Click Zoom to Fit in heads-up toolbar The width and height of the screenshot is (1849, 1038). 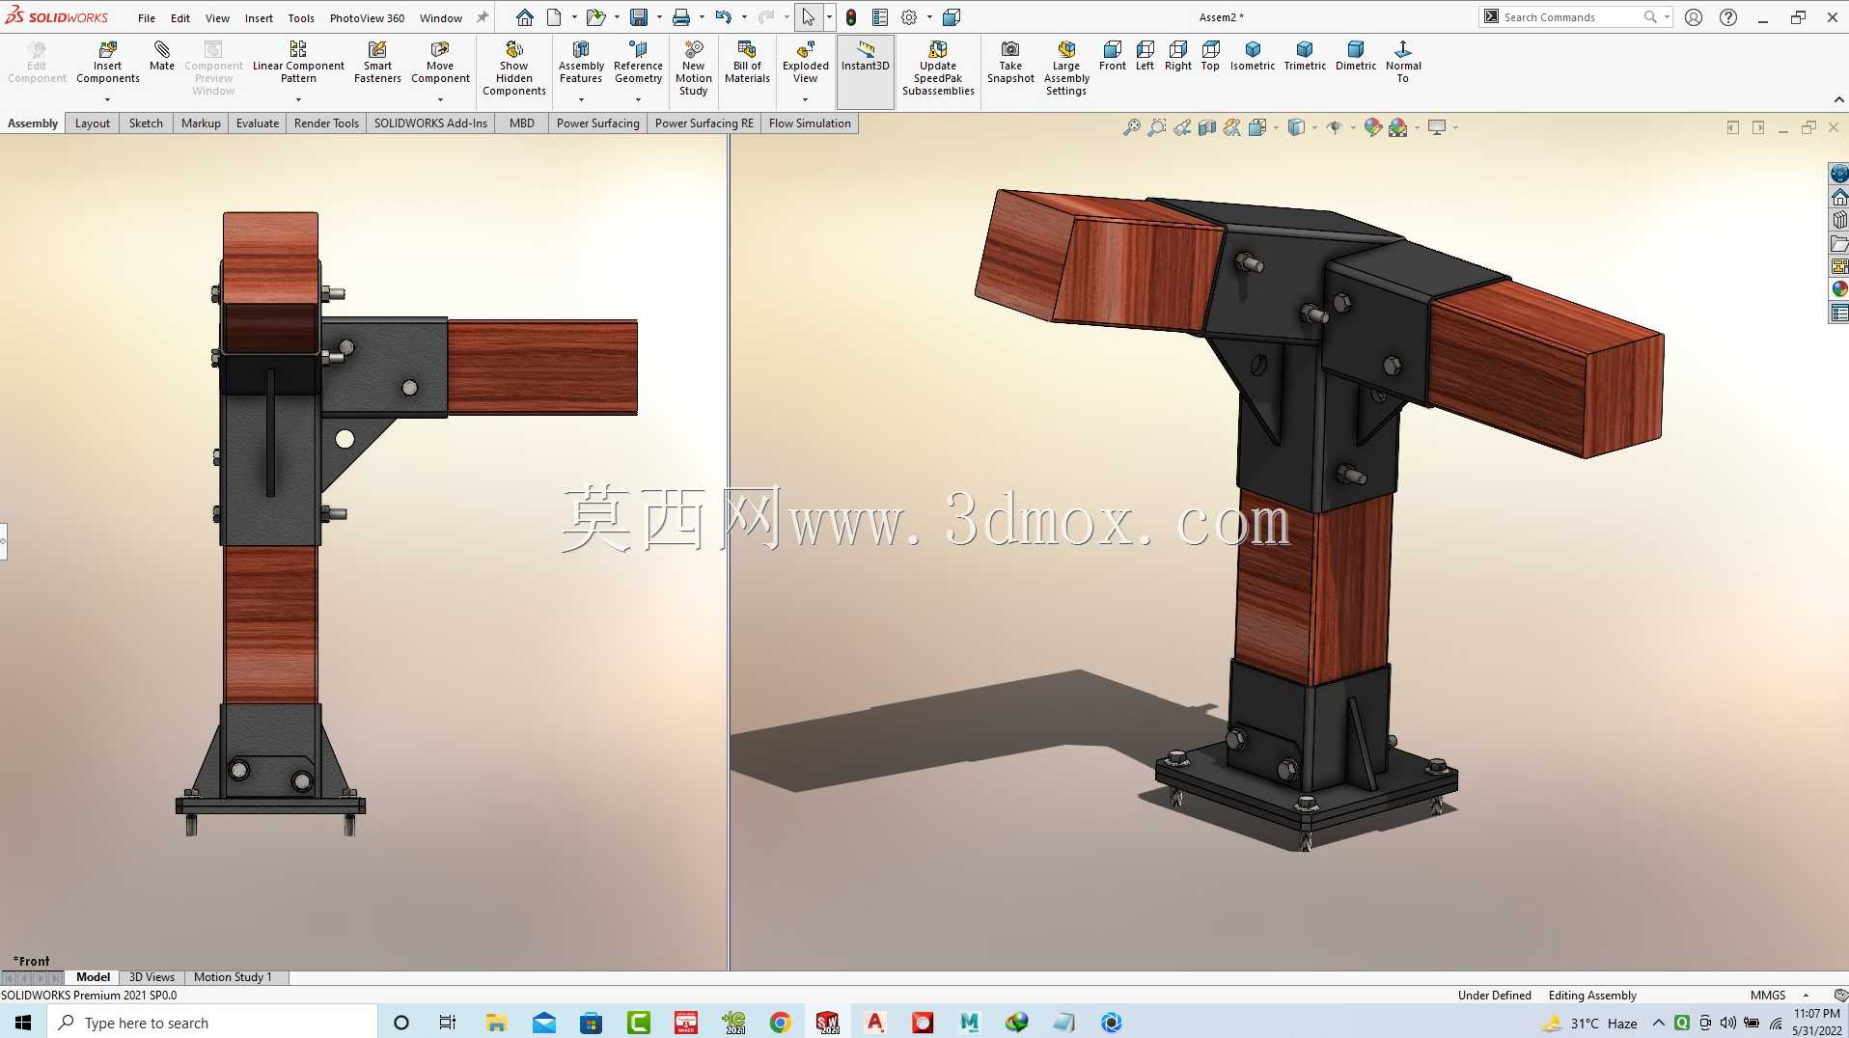coord(1132,127)
